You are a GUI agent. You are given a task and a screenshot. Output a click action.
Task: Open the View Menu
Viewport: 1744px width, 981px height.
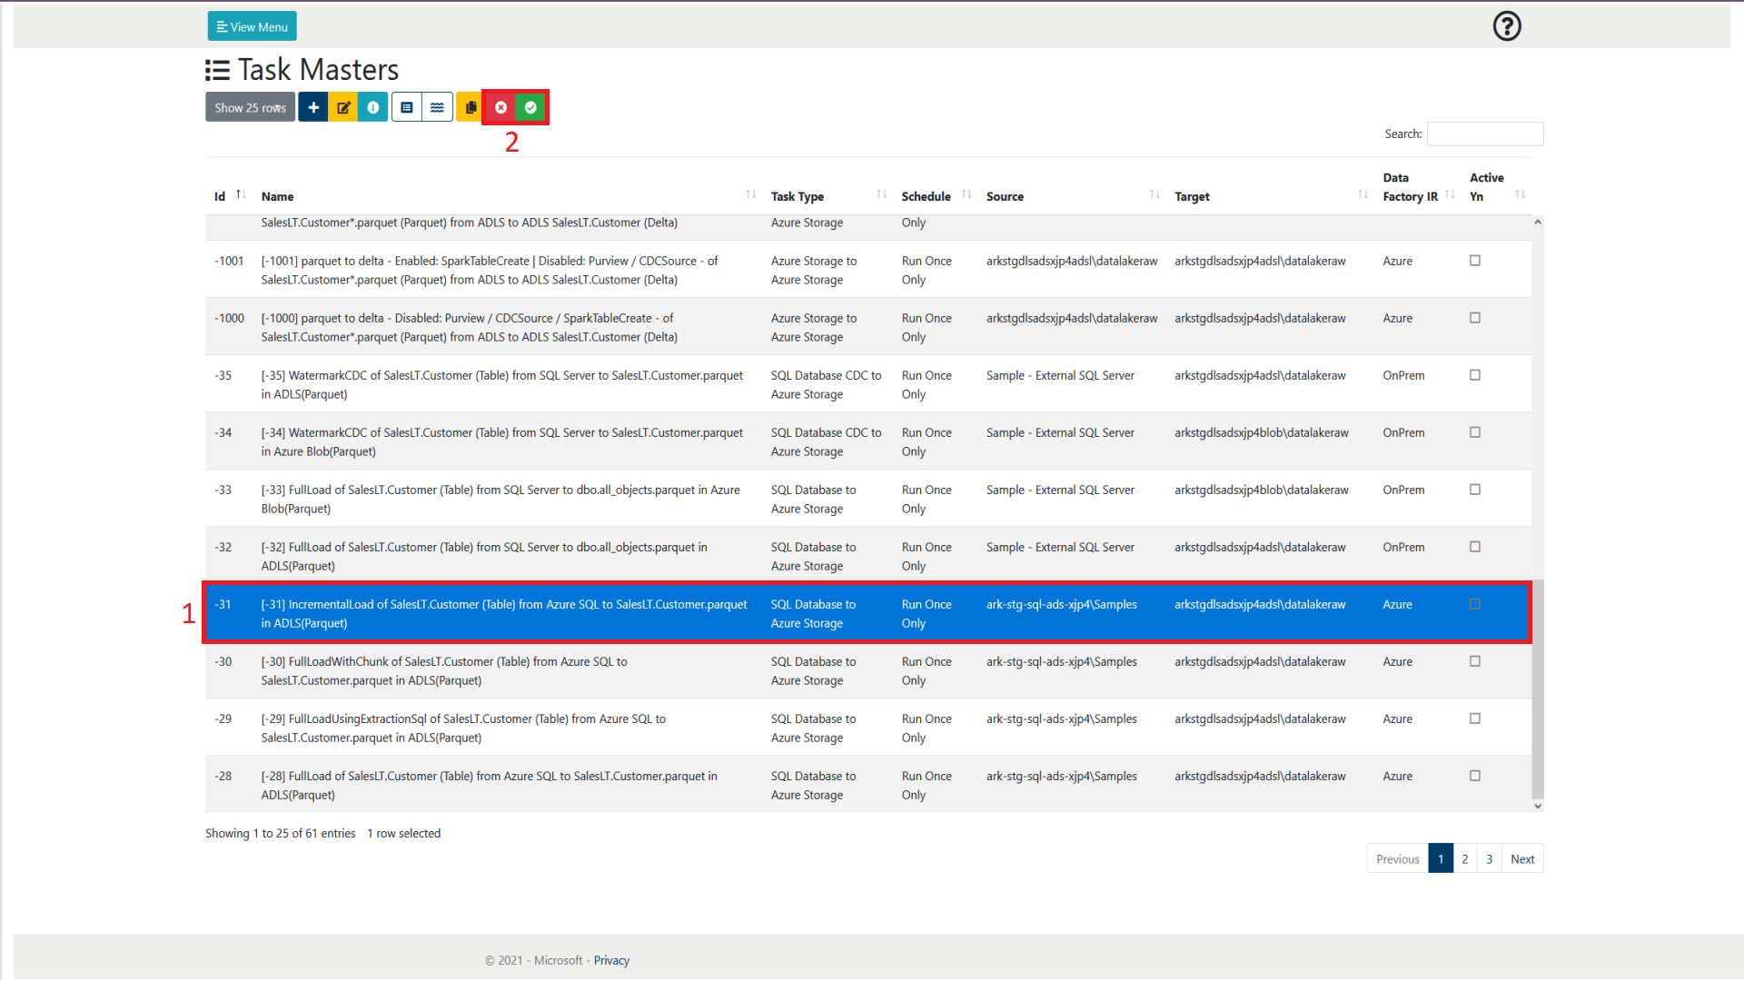tap(253, 26)
